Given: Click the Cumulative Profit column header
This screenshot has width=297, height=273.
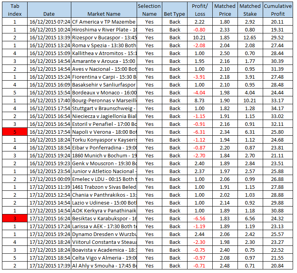Looking at the screenshot, I should pyautogui.click(x=278, y=10).
